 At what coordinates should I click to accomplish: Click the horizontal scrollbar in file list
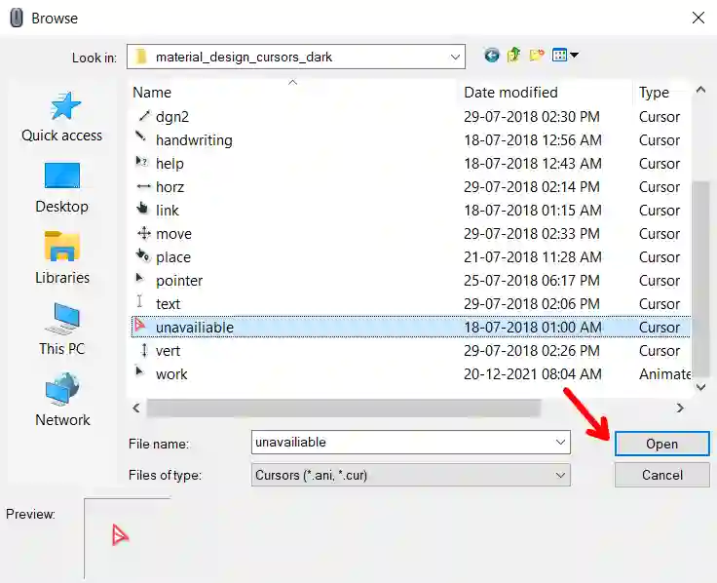tap(341, 408)
